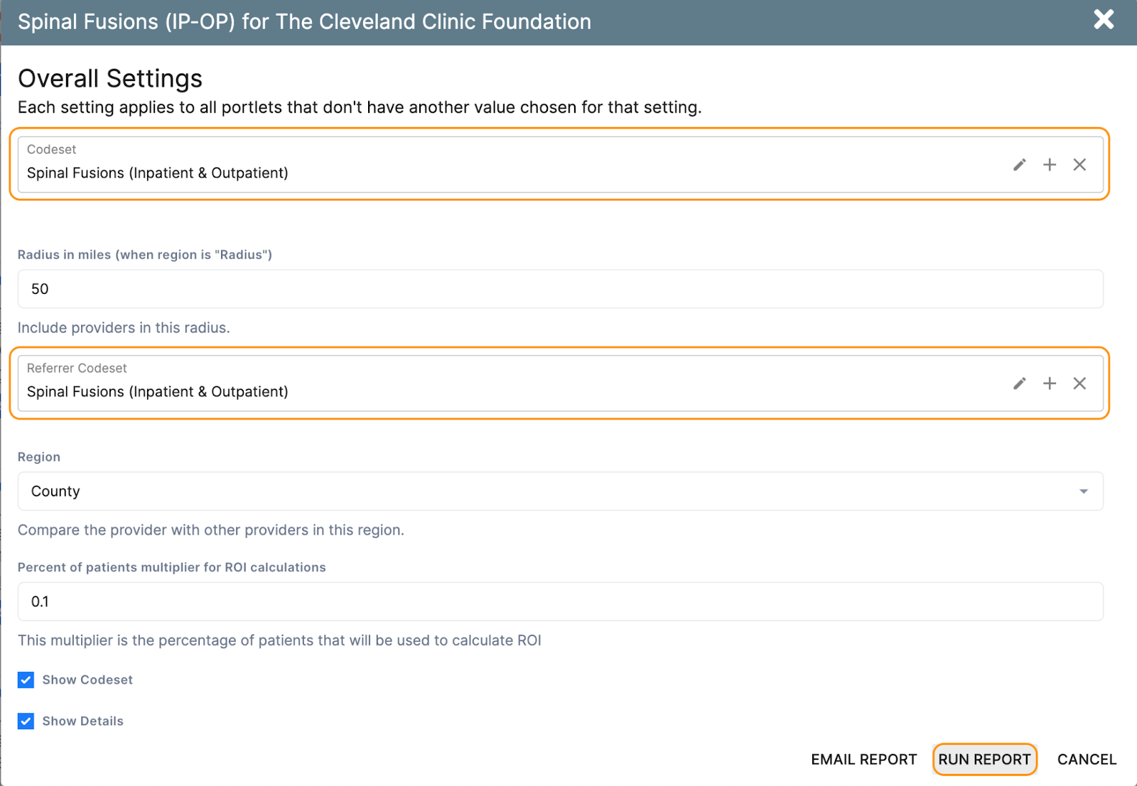The image size is (1137, 786).
Task: Uncheck the Show Codeset checkbox
Action: 26,680
